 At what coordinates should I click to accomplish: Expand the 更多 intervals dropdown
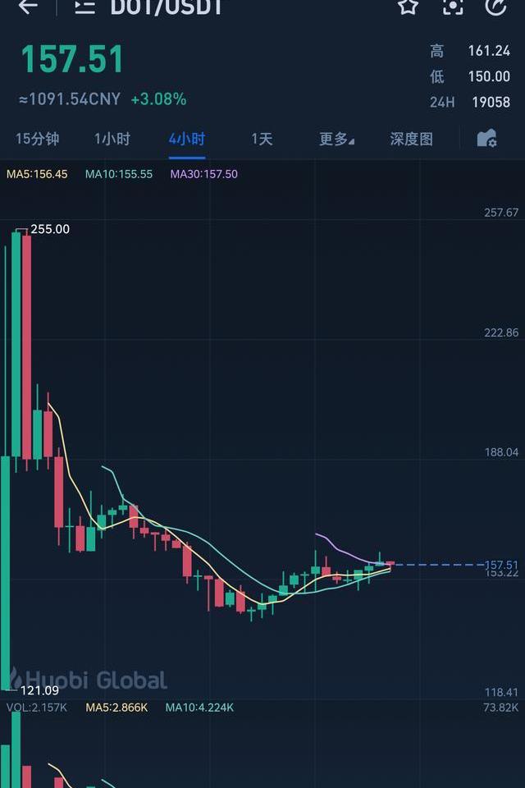coord(336,139)
